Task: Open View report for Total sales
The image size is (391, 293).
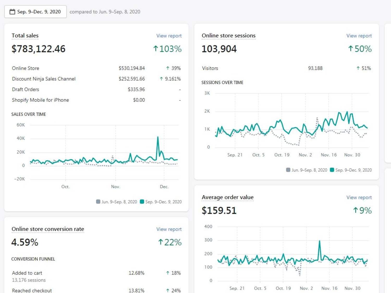Action: 169,36
